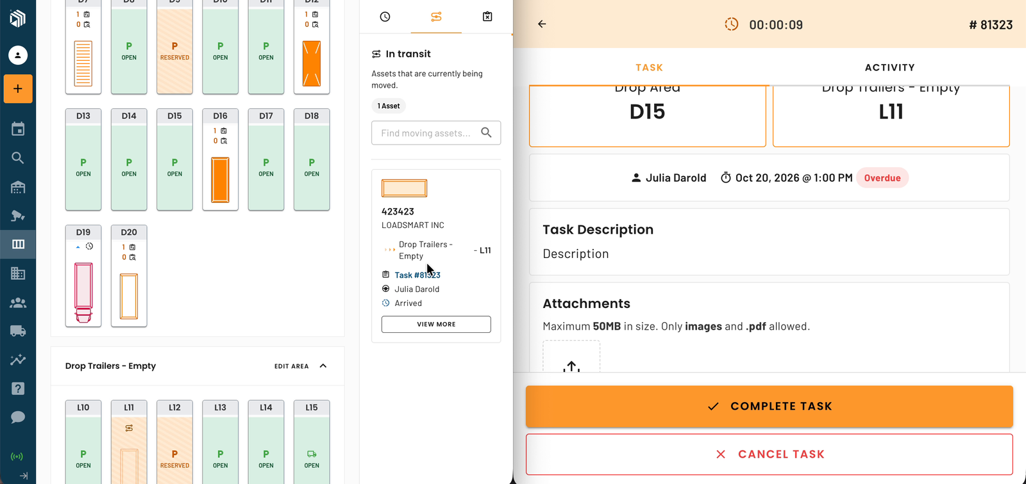Expand the sidebar with the arrow icon

click(x=24, y=476)
